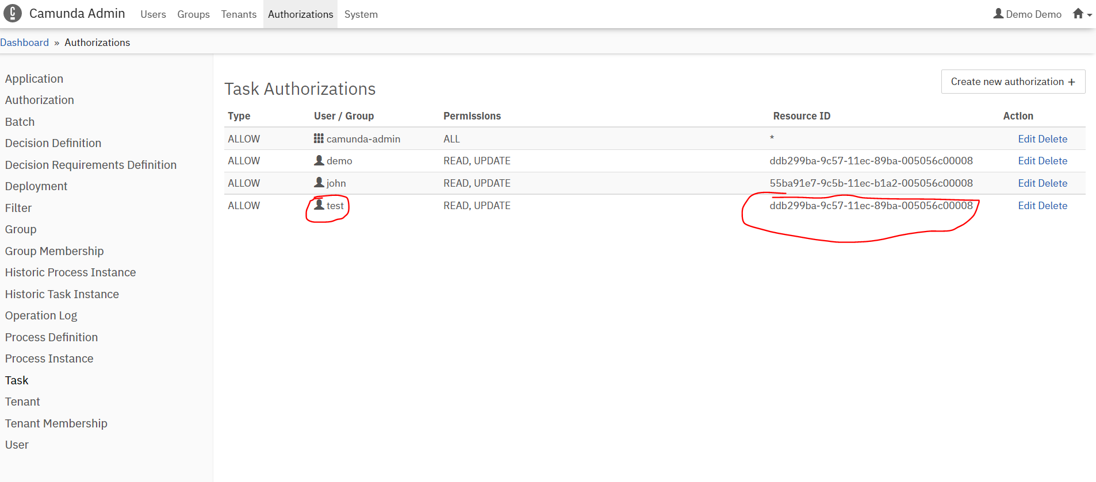1096x482 pixels.
Task: Click the user icon beside test
Action: point(319,205)
